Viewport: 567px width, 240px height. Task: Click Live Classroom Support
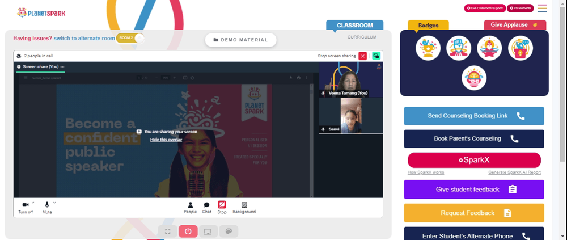pos(485,8)
